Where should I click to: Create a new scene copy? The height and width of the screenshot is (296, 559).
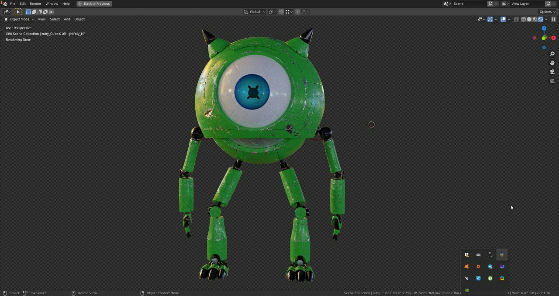[490, 3]
